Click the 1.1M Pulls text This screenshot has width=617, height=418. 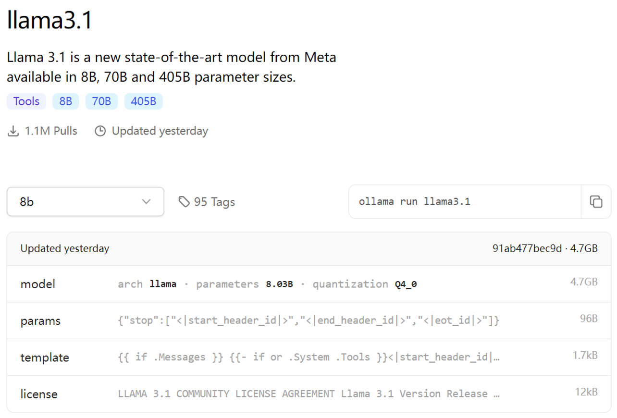(51, 131)
